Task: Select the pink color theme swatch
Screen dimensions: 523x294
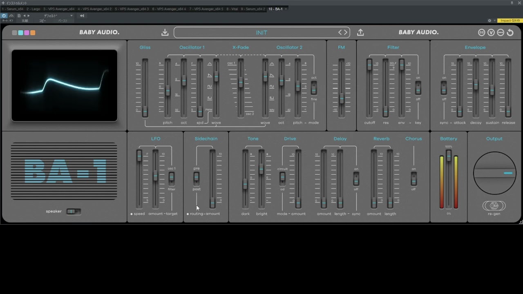Action: pyautogui.click(x=27, y=33)
